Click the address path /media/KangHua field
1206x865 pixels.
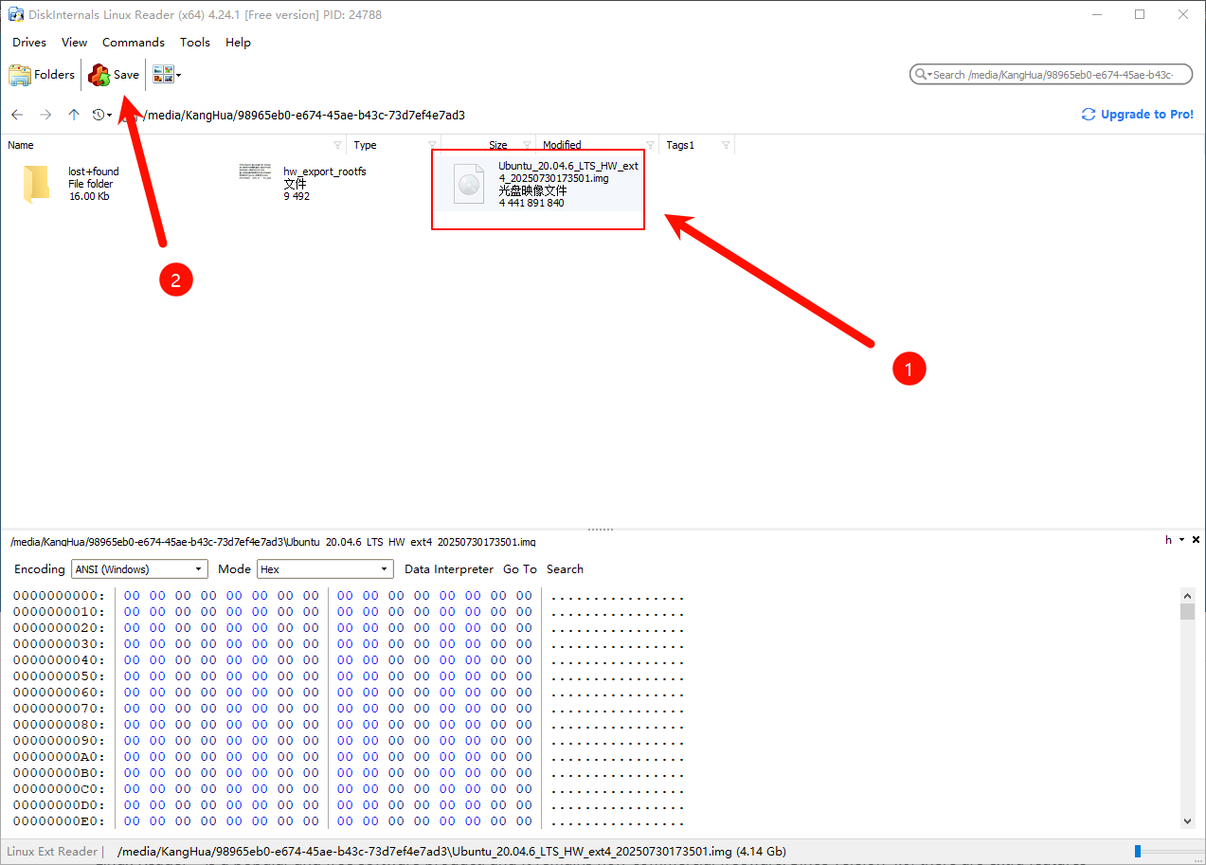tap(303, 116)
